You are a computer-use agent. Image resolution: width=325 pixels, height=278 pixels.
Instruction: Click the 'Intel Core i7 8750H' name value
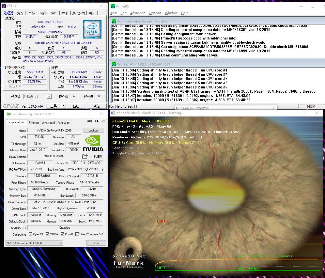(x=50, y=22)
